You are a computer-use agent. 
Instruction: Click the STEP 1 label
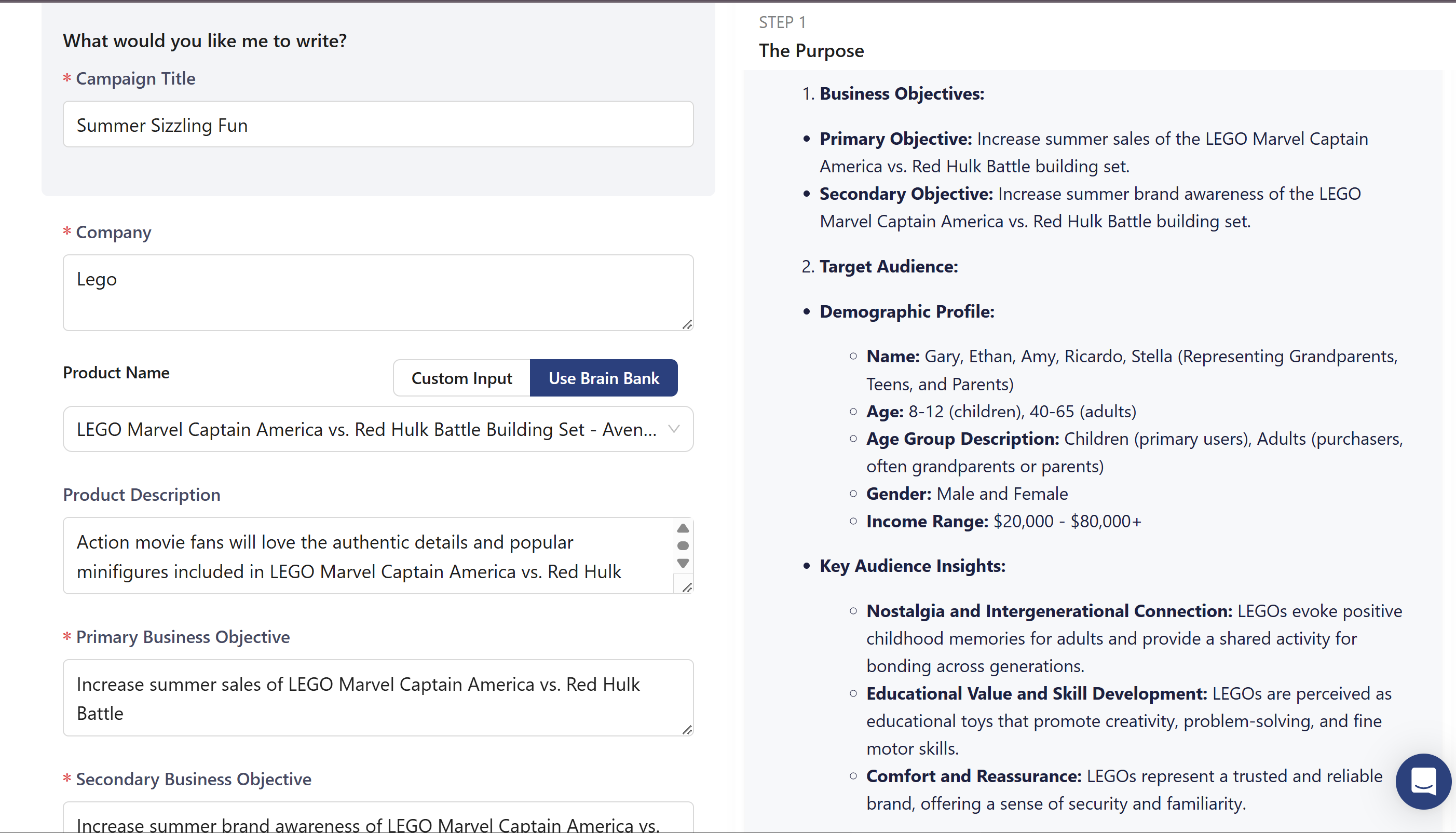(x=782, y=22)
